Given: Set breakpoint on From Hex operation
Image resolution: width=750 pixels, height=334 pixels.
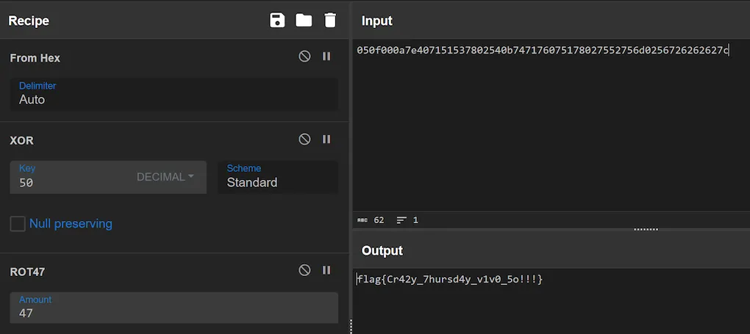Looking at the screenshot, I should (326, 57).
